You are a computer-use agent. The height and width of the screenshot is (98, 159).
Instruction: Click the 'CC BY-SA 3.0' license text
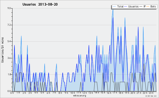tap(151, 96)
